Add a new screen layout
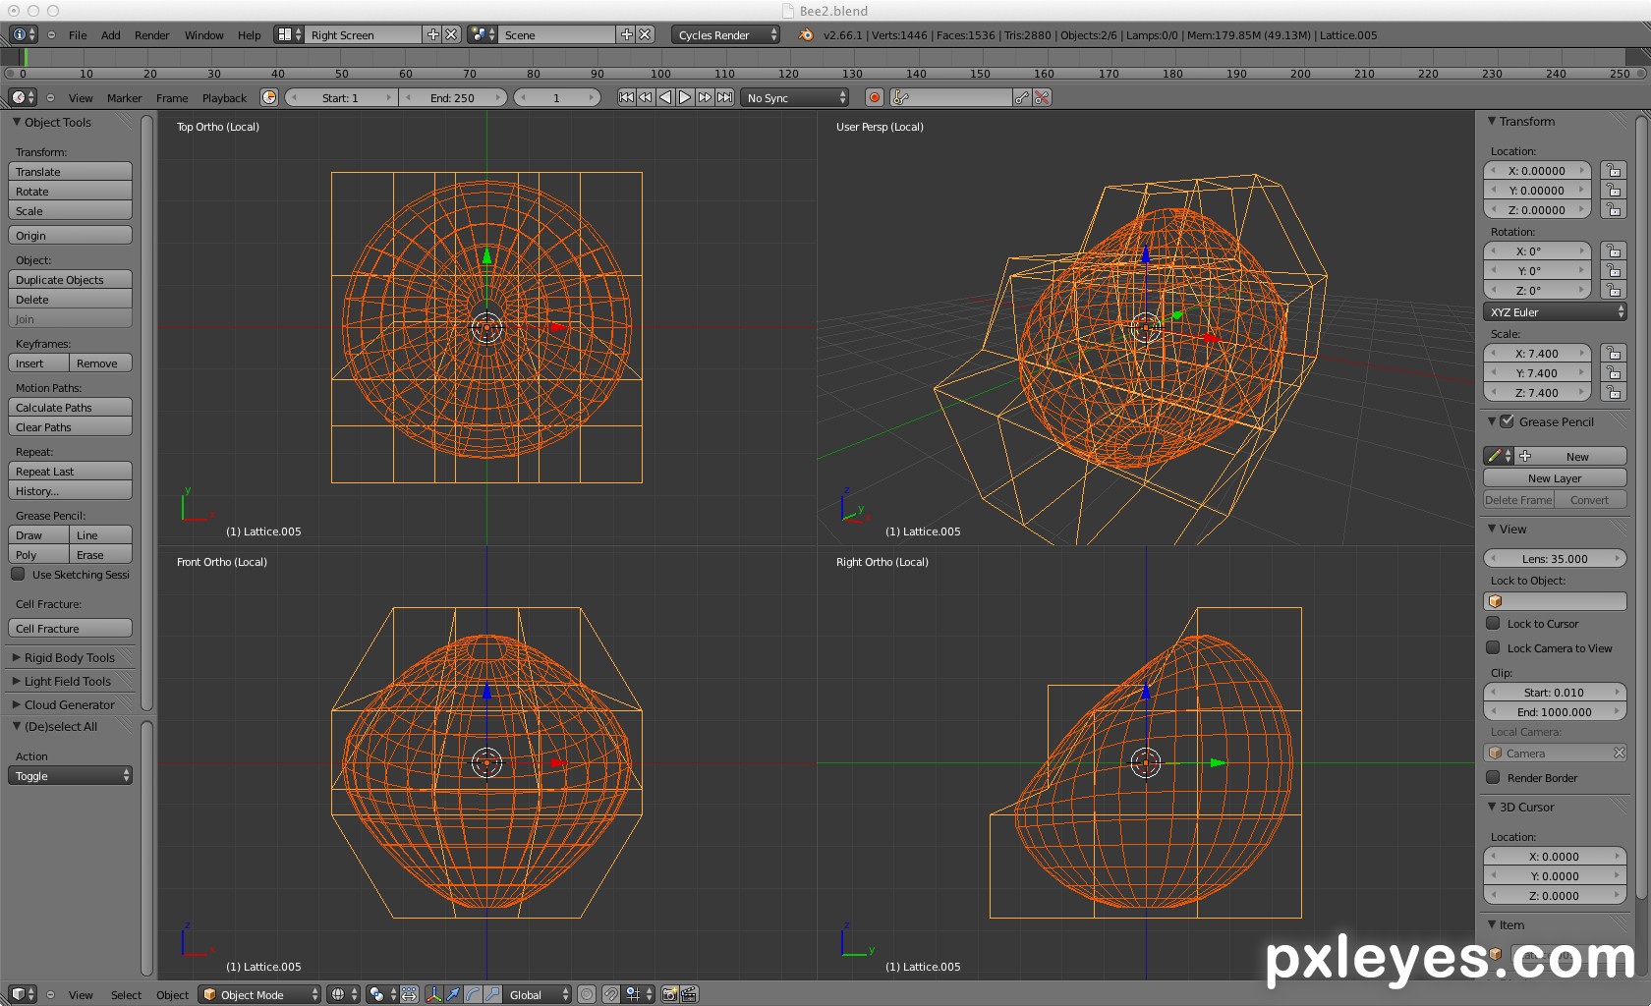 pyautogui.click(x=432, y=34)
